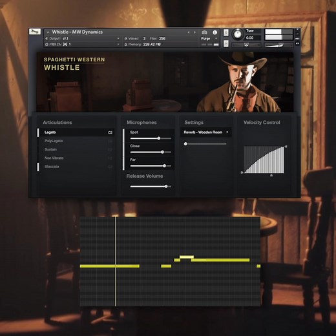336x336 pixels.
Task: Click the piano roll playhead line
Action: (115, 262)
